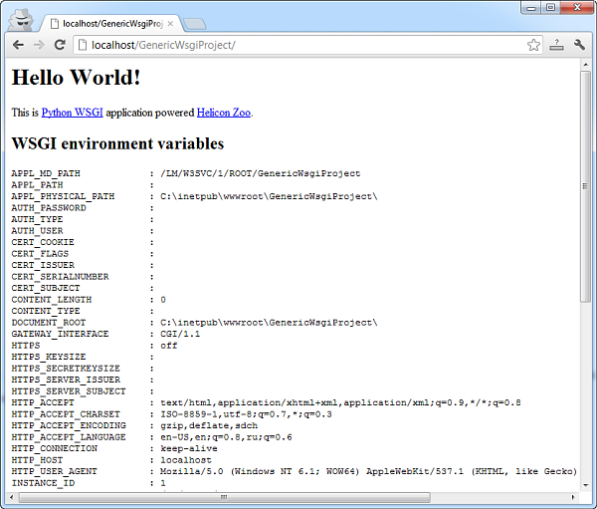
Task: Close the localhost/GenericWsgiProject tab
Action: point(171,22)
